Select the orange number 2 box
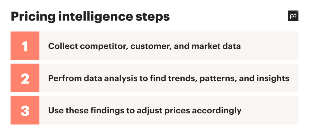The height and width of the screenshot is (135, 309). 25,78
